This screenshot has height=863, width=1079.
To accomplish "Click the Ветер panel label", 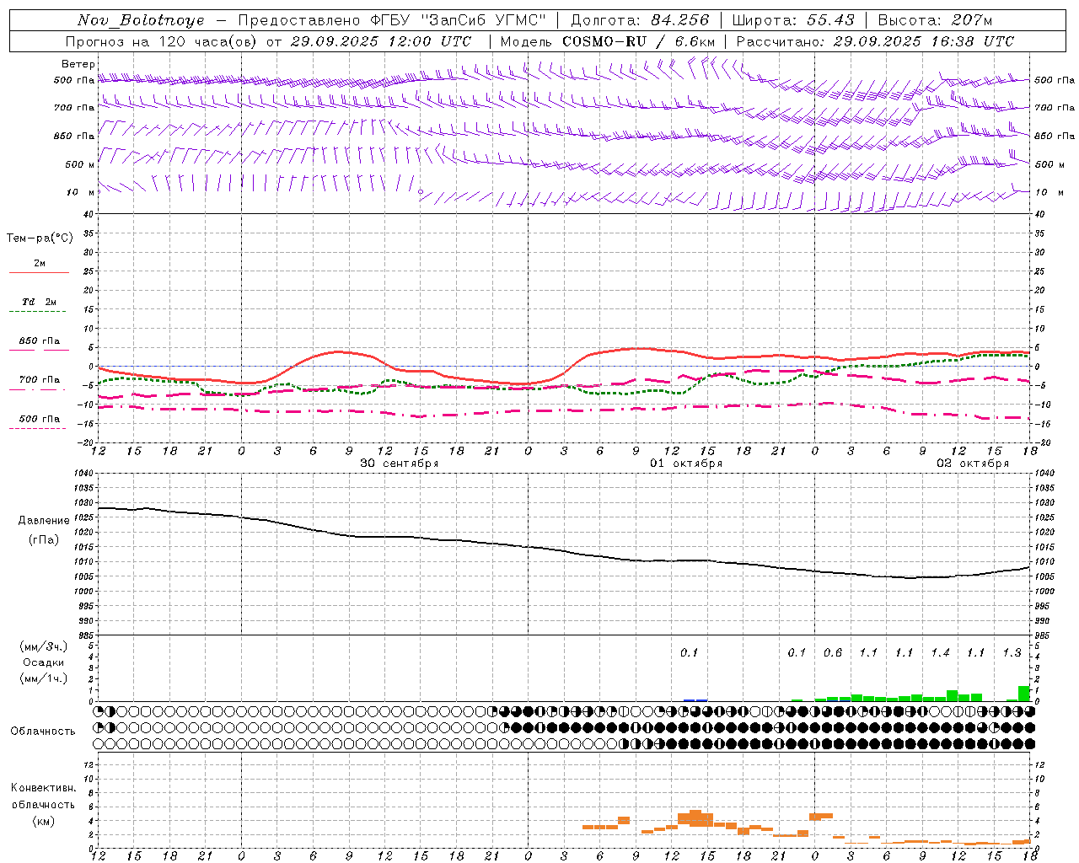I will 78,64.
